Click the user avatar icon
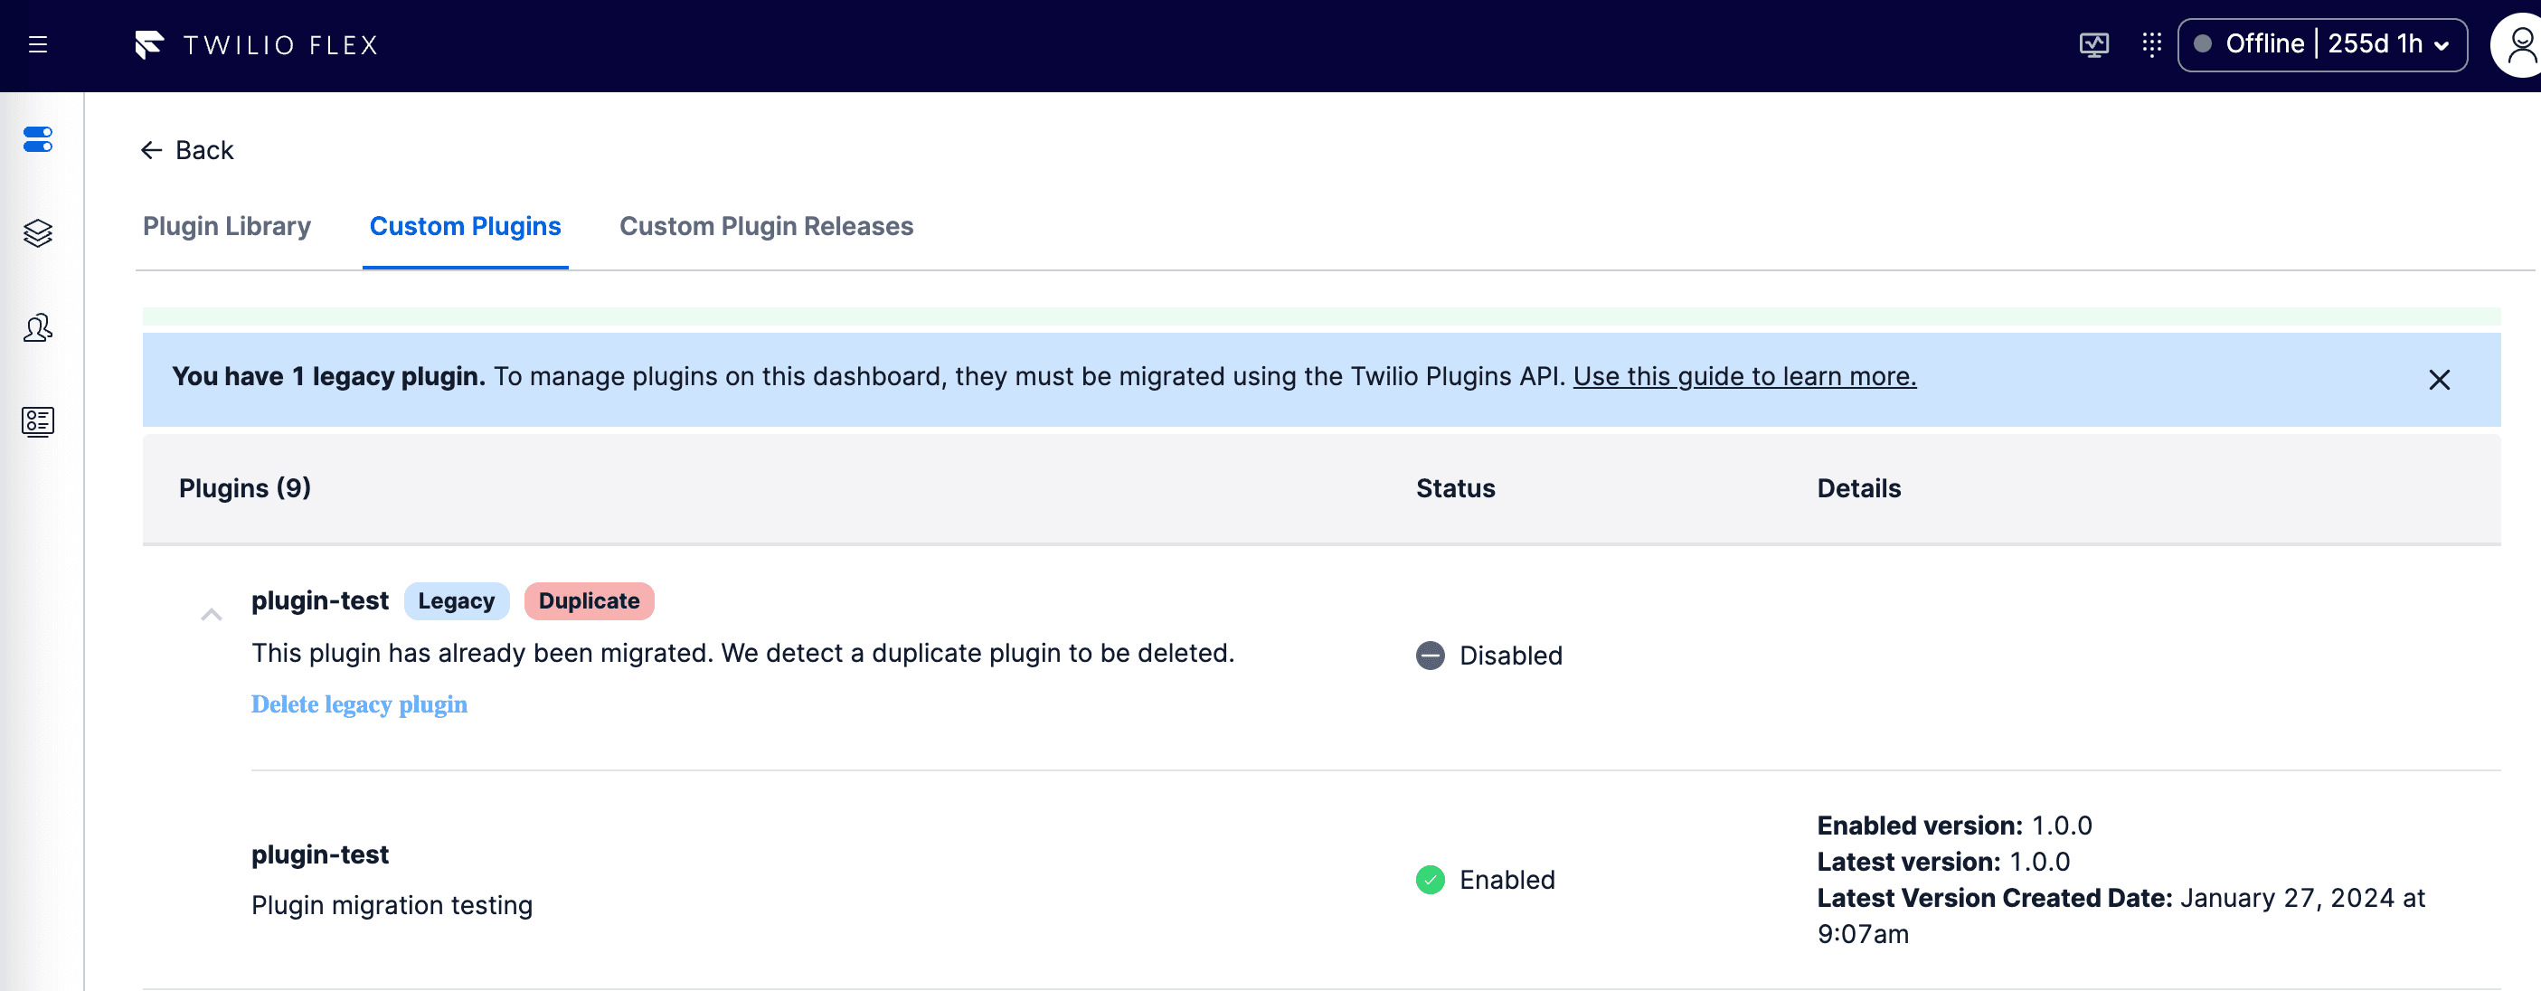Screen dimensions: 2541x991 coord(2521,44)
